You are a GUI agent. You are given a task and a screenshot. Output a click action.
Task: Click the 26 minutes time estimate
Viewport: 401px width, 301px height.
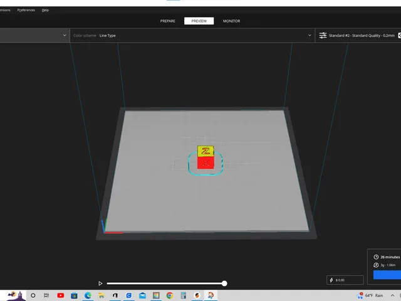pyautogui.click(x=390, y=256)
